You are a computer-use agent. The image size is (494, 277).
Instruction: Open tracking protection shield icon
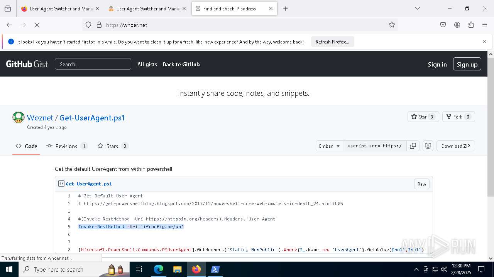point(88,25)
